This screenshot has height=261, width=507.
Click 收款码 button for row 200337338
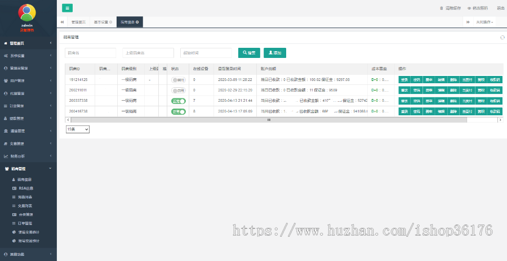495,101
